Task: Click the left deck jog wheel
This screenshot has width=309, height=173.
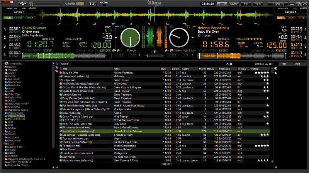Action: 130,38
